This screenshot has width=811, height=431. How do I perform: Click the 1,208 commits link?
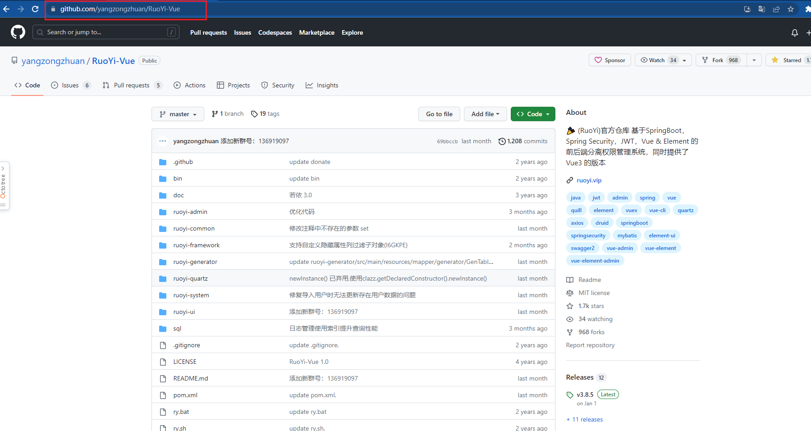[x=523, y=141]
